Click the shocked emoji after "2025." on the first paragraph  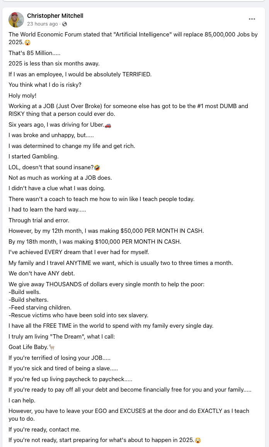pos(27,43)
